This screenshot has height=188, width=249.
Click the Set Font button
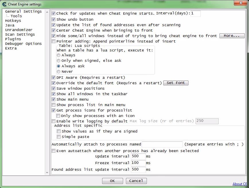(176, 83)
